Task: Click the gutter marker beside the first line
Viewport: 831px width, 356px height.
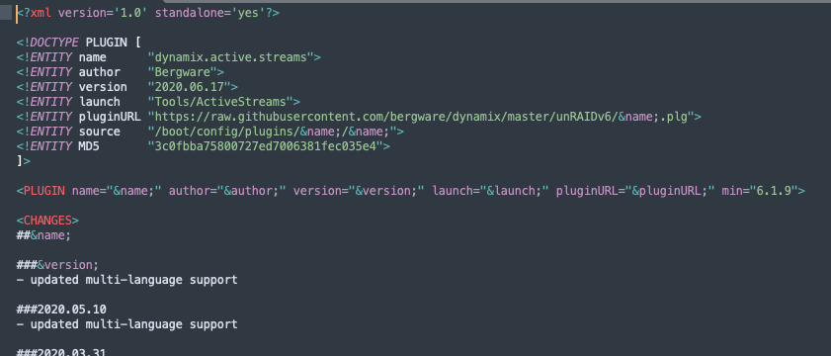Action: (x=6, y=13)
